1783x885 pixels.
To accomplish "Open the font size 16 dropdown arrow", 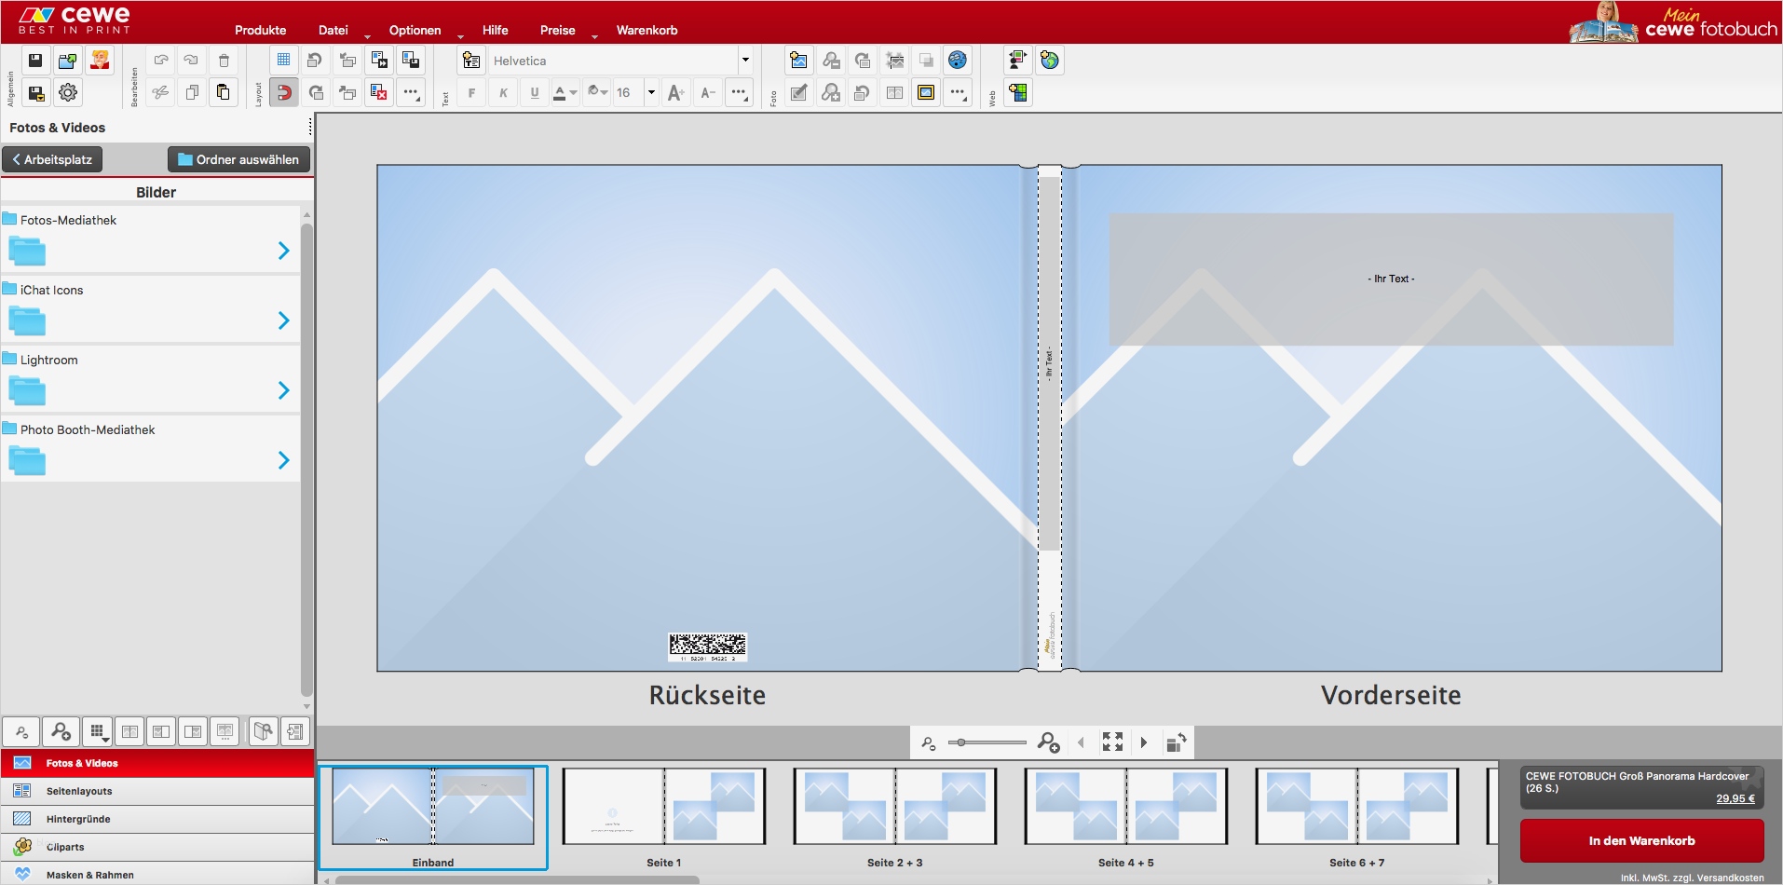I will coord(651,92).
